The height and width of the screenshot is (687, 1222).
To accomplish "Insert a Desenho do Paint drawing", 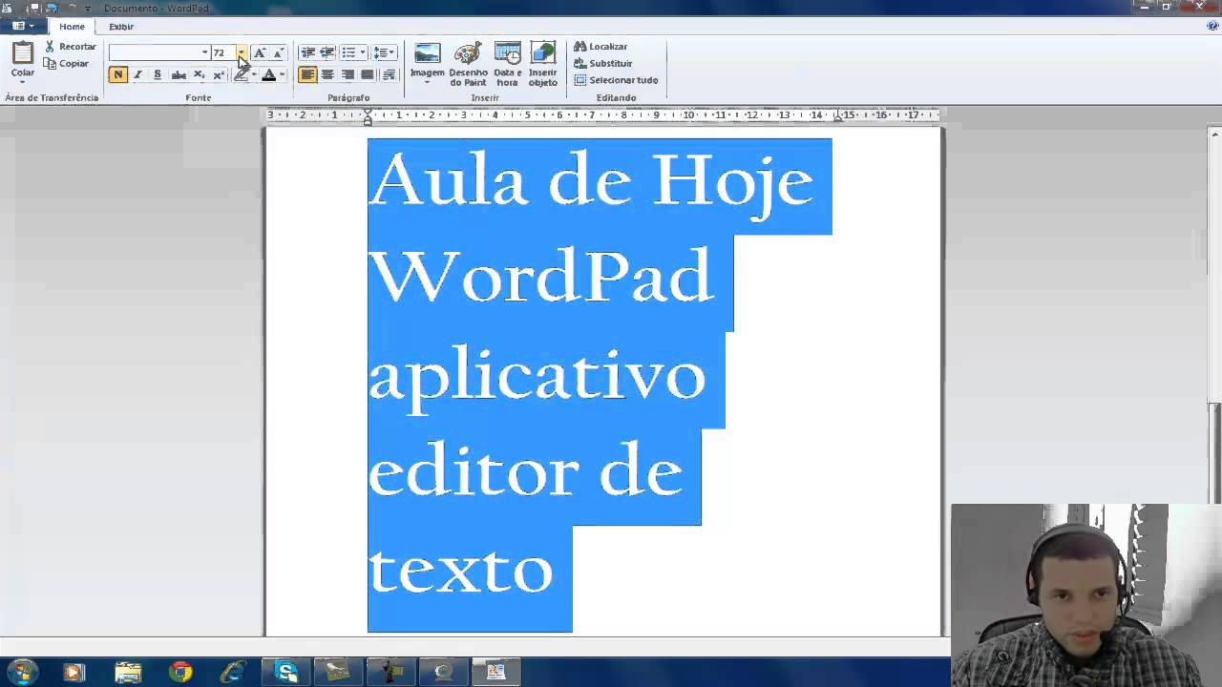I will (468, 64).
